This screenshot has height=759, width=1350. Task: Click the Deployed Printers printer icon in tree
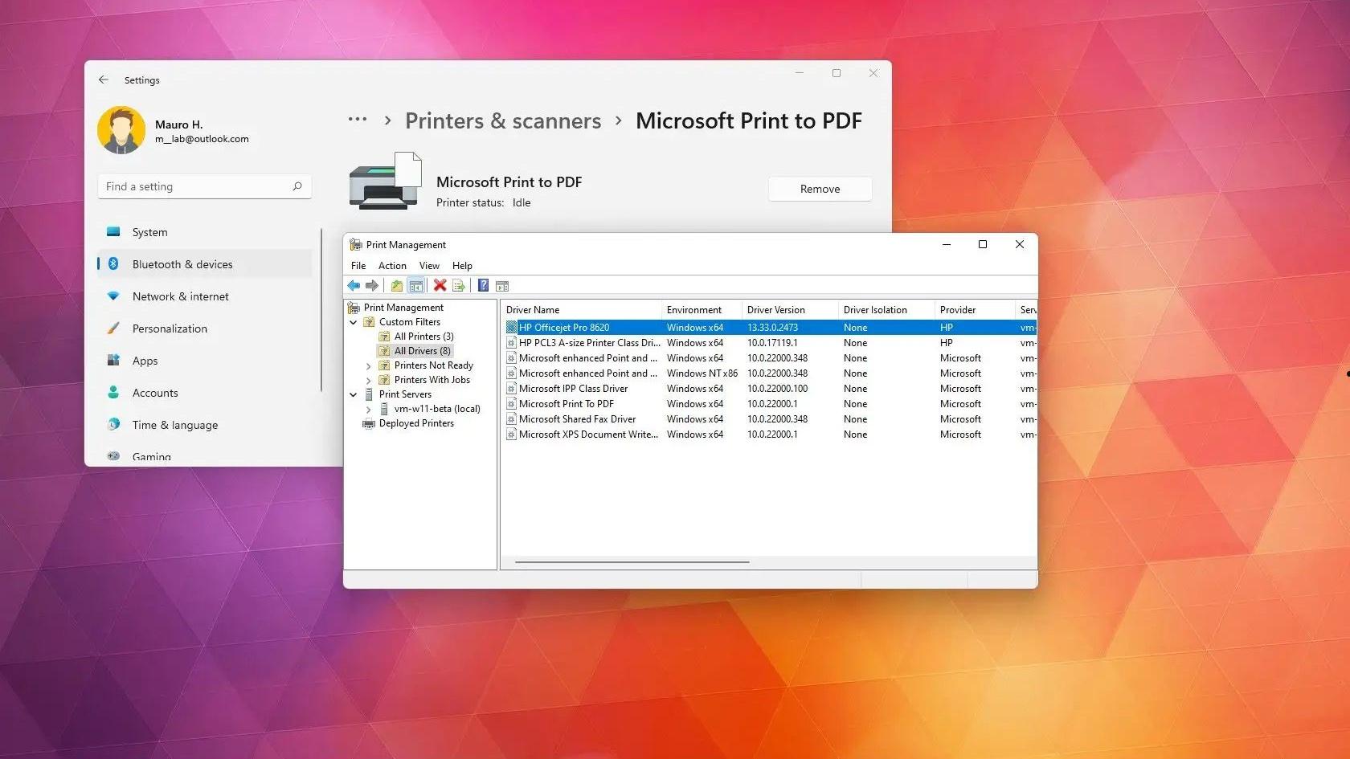[369, 423]
